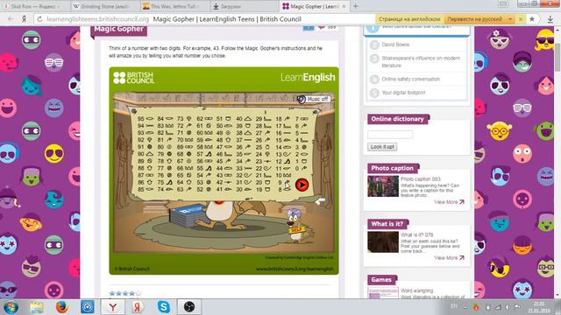
Task: Open the Word wangling game link
Action: tap(417, 290)
